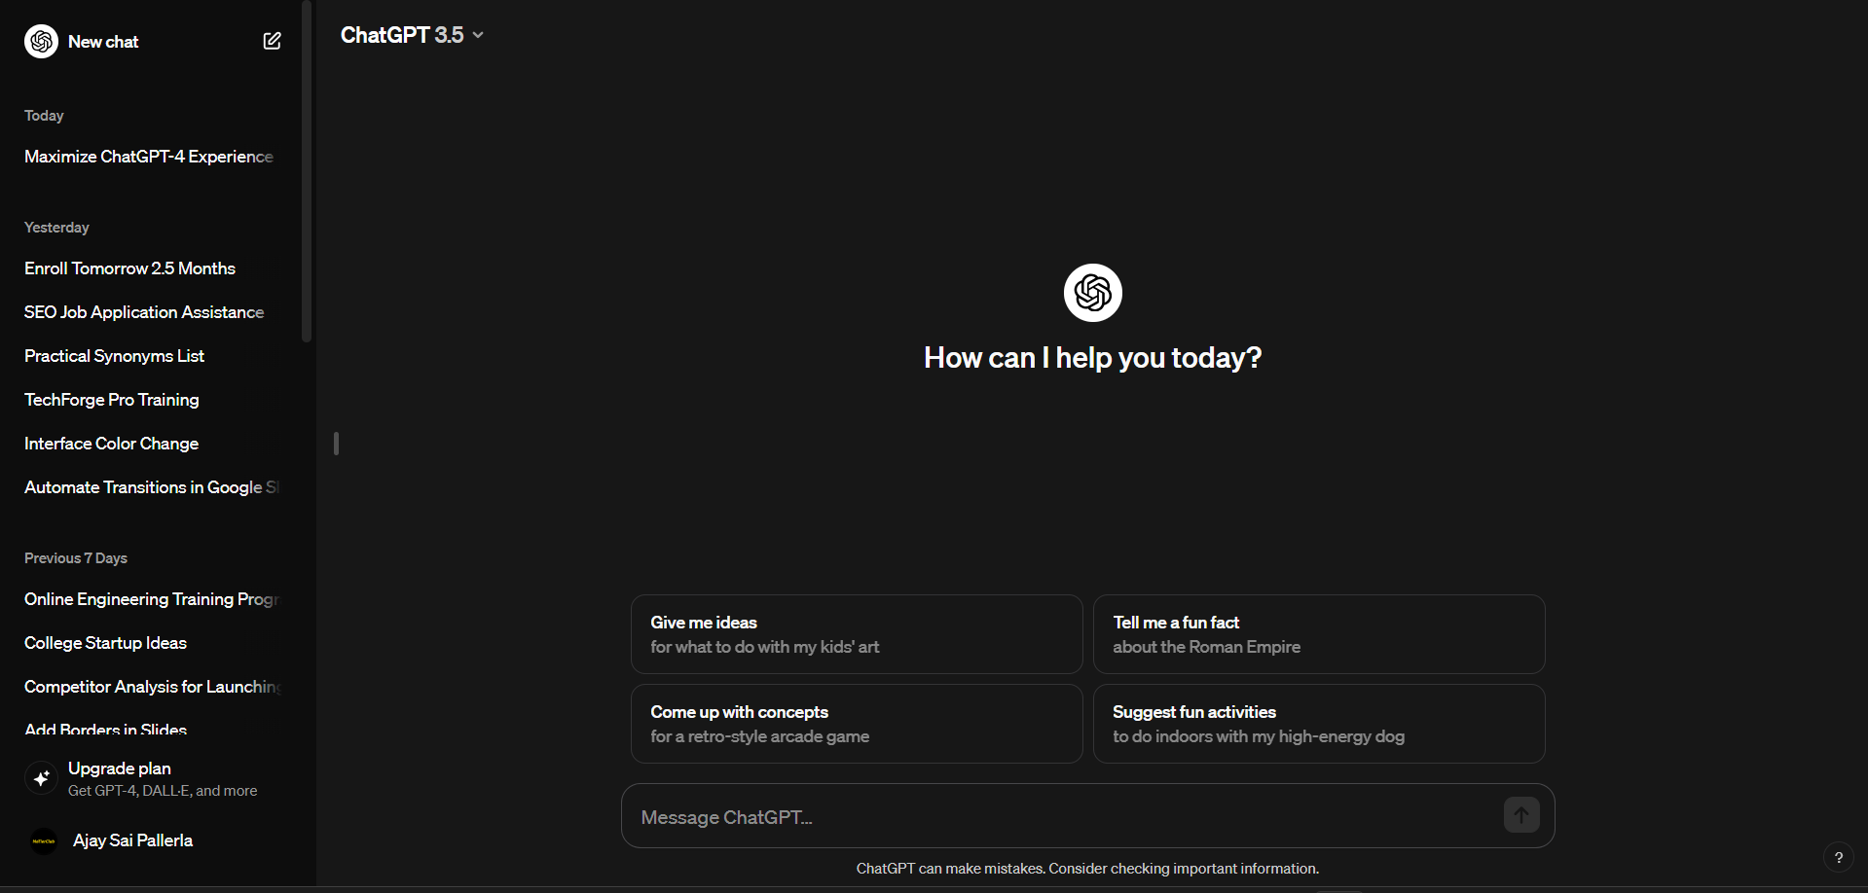This screenshot has width=1868, height=893.
Task: Open the Maximize ChatGPT-4 Experience chat
Action: tap(149, 157)
